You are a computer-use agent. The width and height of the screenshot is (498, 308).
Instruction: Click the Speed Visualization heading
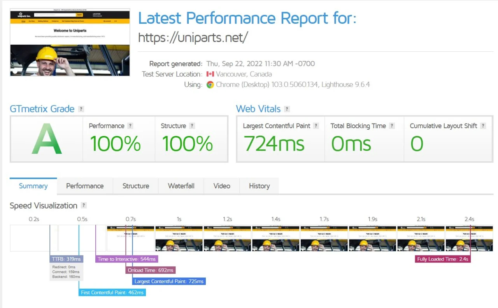click(44, 206)
